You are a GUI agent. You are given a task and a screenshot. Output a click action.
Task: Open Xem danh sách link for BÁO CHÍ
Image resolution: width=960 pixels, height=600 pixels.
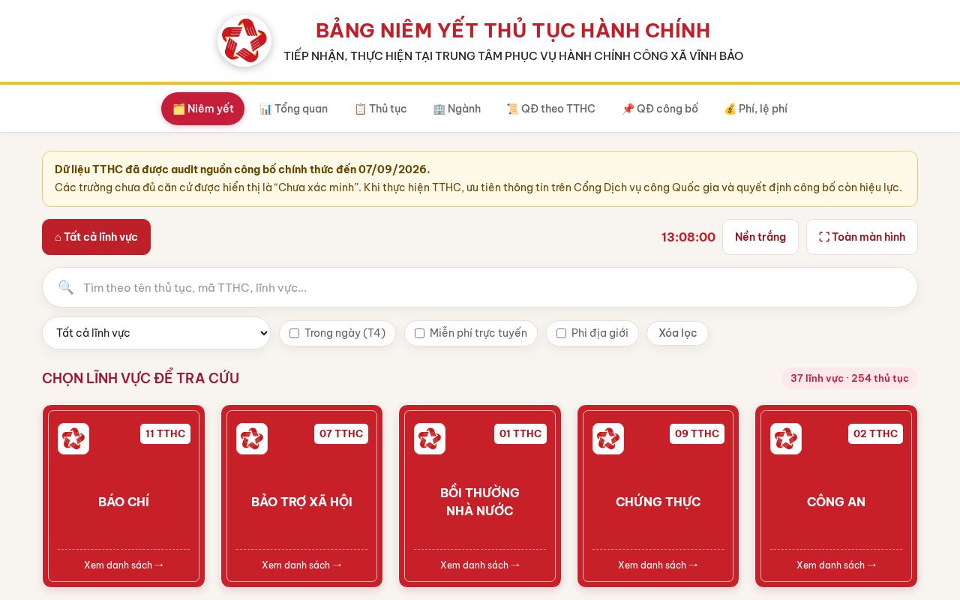tap(124, 565)
